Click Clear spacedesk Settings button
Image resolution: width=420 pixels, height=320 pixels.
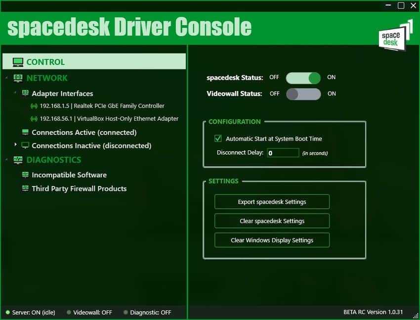click(272, 221)
